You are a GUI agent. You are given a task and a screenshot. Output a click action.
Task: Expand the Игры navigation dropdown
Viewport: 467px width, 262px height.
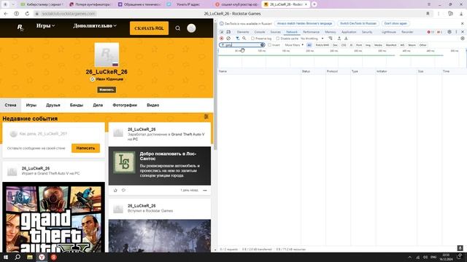tap(45, 26)
